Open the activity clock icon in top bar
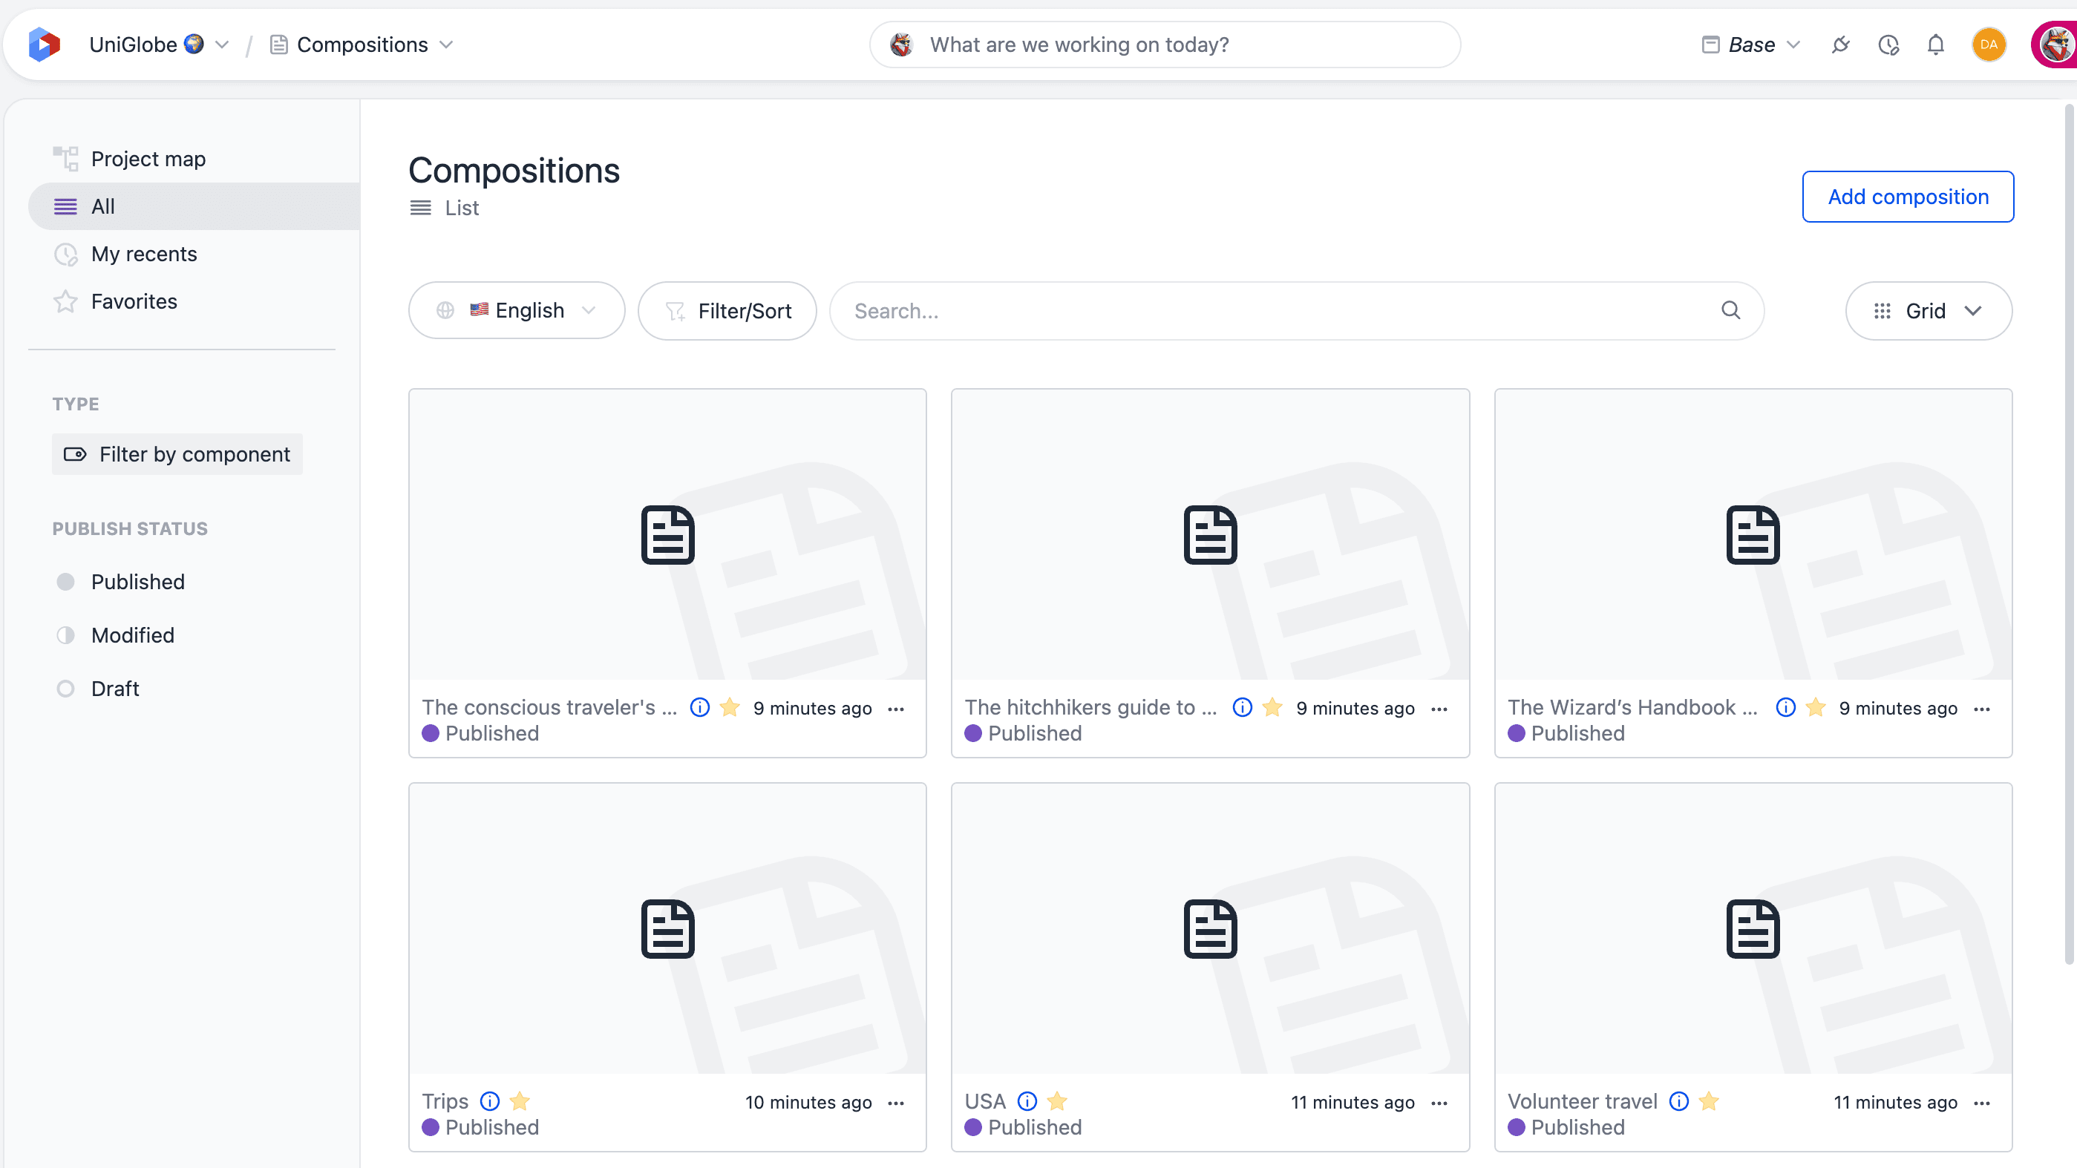The height and width of the screenshot is (1168, 2077). (x=1888, y=45)
